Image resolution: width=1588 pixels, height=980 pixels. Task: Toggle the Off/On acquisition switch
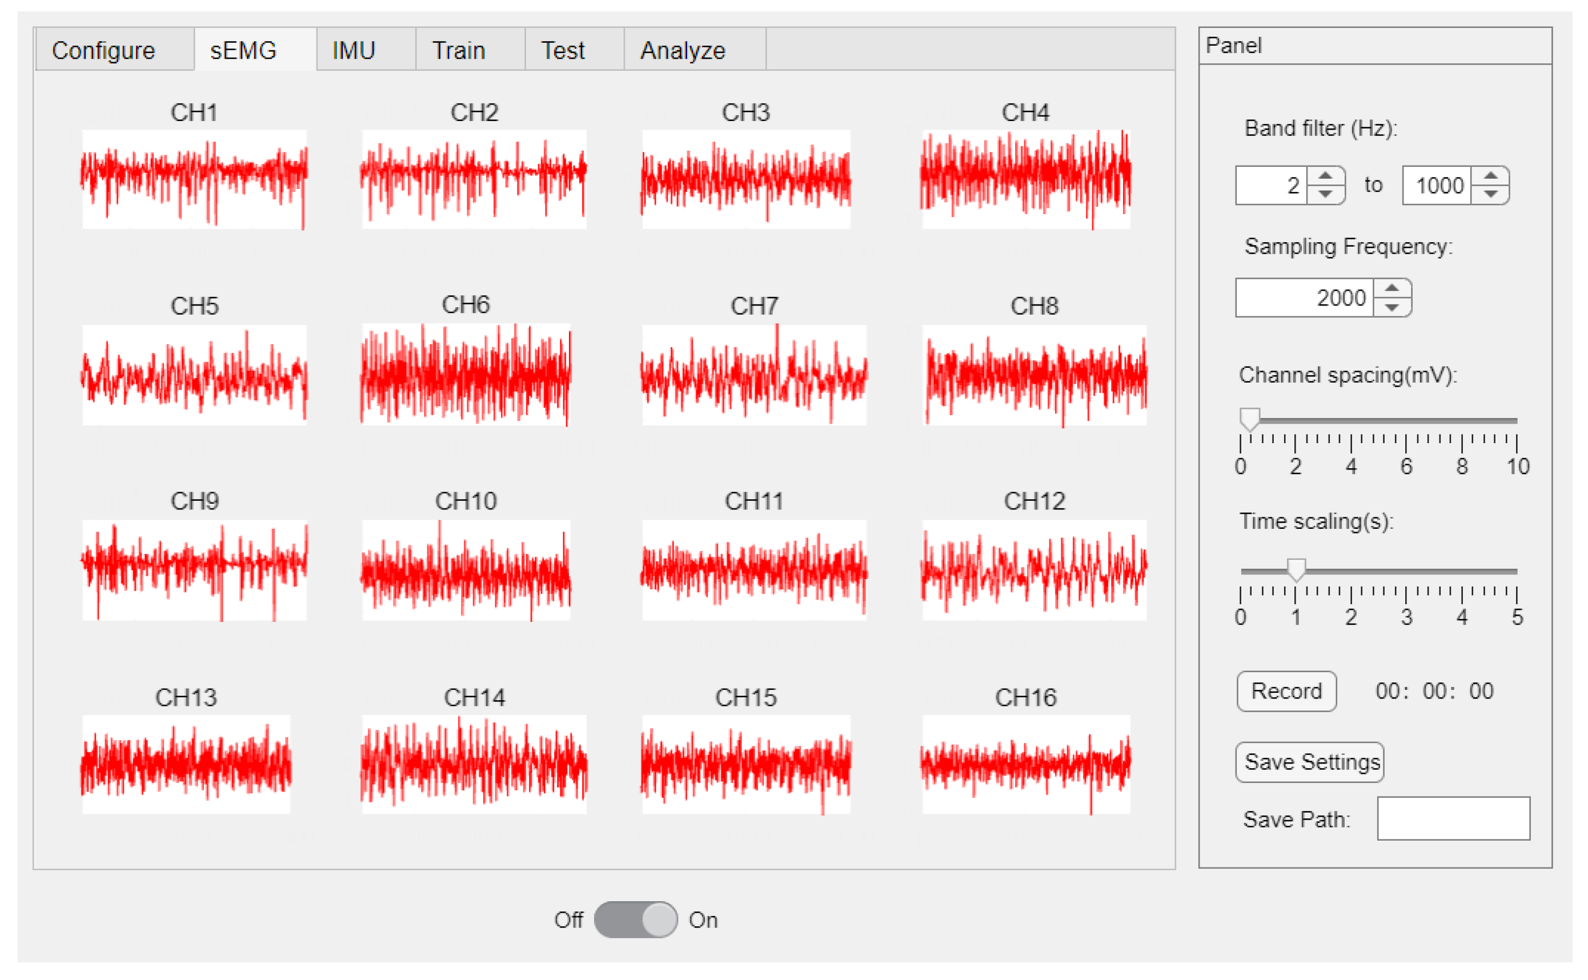coord(635,919)
